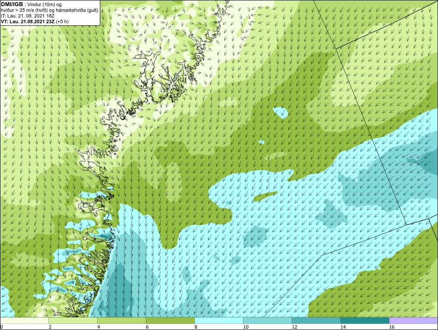This screenshot has width=438, height=330.
Task: Click the 'DMI/IGB' title text
Action: [12, 4]
